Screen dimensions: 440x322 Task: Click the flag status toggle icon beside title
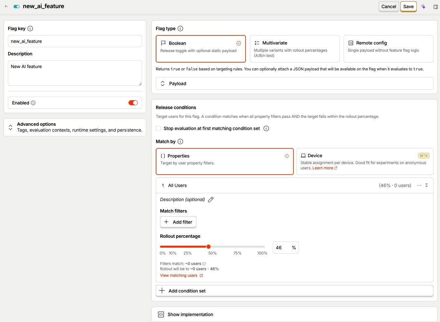17,7
